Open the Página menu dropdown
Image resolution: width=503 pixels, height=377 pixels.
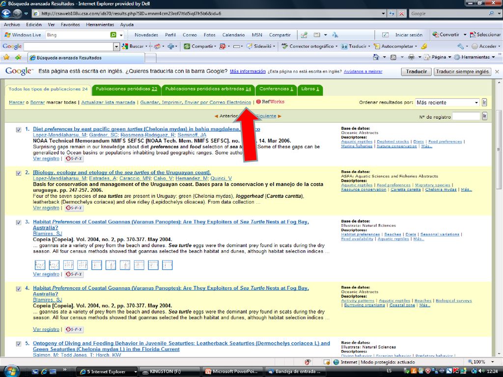pyautogui.click(x=438, y=57)
